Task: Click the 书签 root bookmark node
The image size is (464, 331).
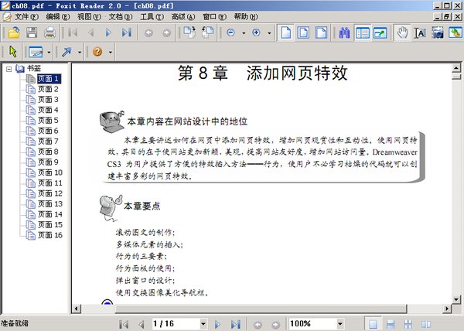Action: coord(34,69)
